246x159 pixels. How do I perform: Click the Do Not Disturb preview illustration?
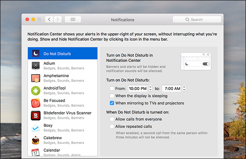(x=196, y=61)
